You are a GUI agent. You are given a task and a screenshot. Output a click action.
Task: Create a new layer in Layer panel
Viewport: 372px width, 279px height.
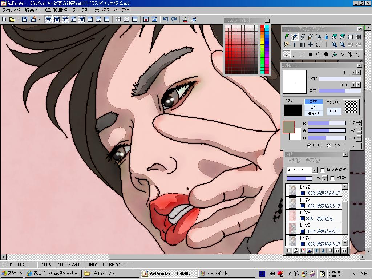[x=289, y=251]
